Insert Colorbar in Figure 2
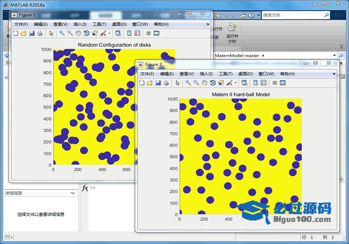This screenshot has height=244, width=349. [x=255, y=83]
